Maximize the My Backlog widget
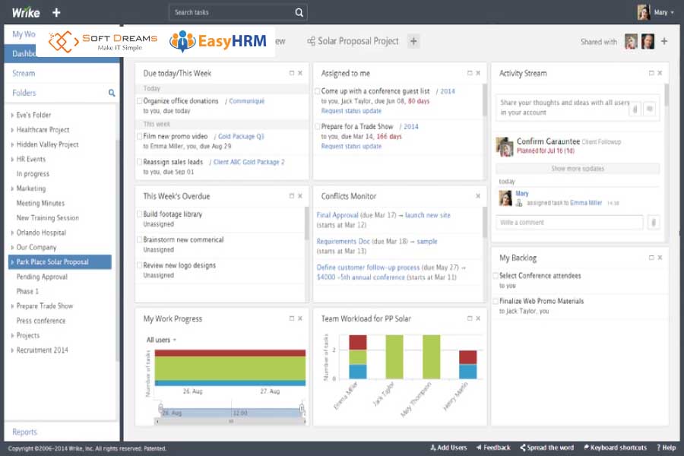 651,258
